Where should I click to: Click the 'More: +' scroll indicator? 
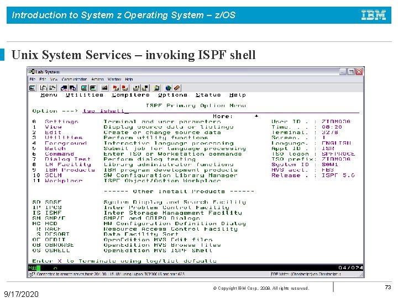click(236, 116)
